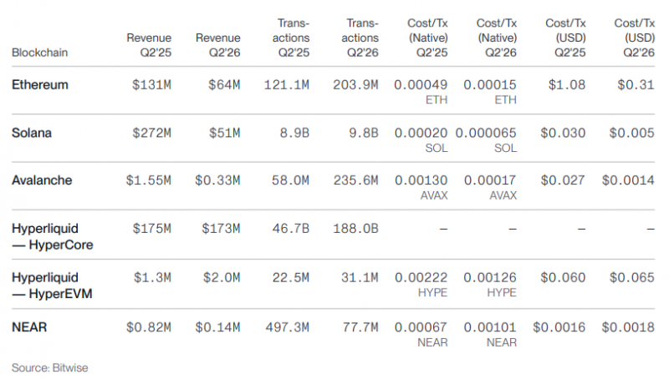The image size is (669, 379).
Task: Select the Avalanche row label
Action: coord(42,180)
